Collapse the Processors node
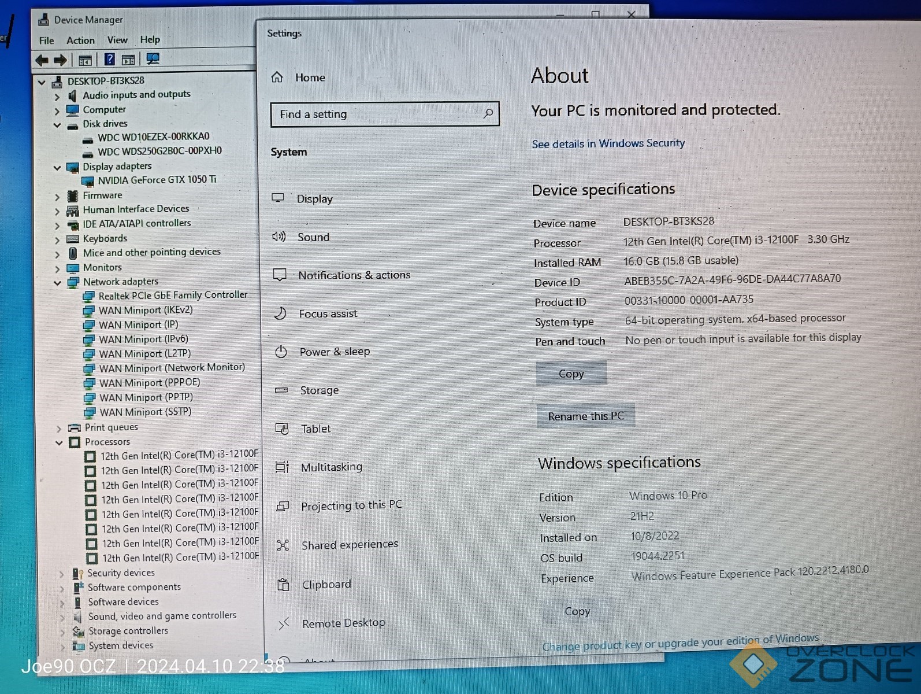 coord(59,443)
